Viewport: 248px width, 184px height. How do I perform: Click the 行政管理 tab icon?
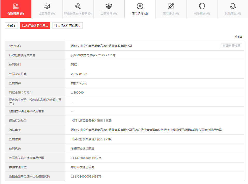(x=16, y=6)
